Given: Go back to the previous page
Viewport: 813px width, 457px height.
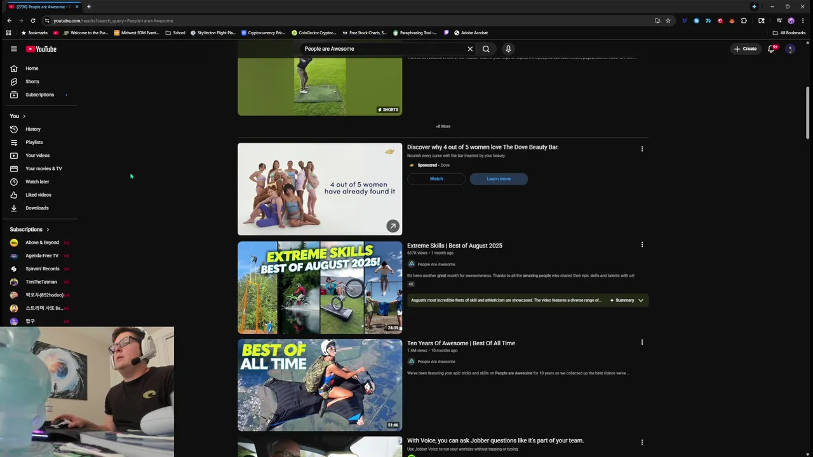Looking at the screenshot, I should click(x=9, y=20).
